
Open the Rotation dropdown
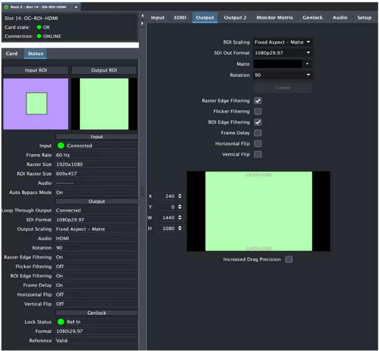coord(283,75)
